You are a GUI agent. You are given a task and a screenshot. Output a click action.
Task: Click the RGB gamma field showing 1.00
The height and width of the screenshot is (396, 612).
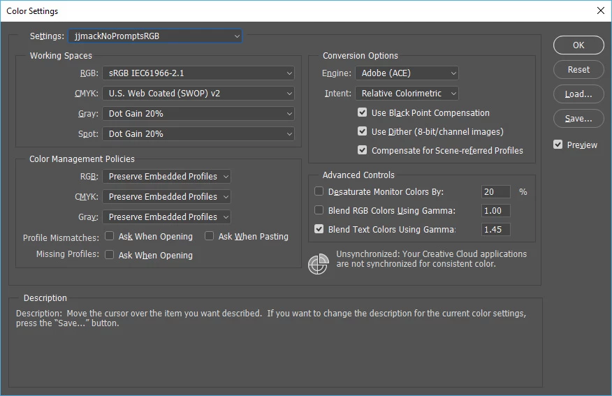496,211
